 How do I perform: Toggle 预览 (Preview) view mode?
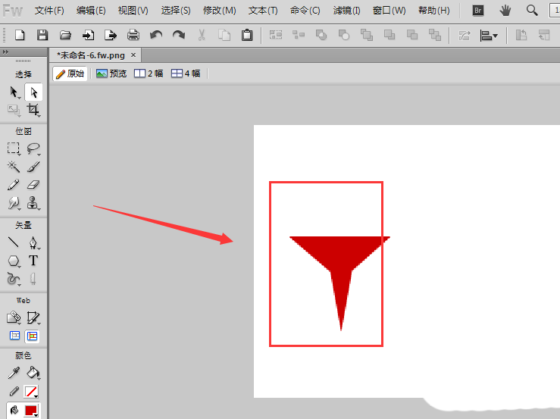[111, 73]
